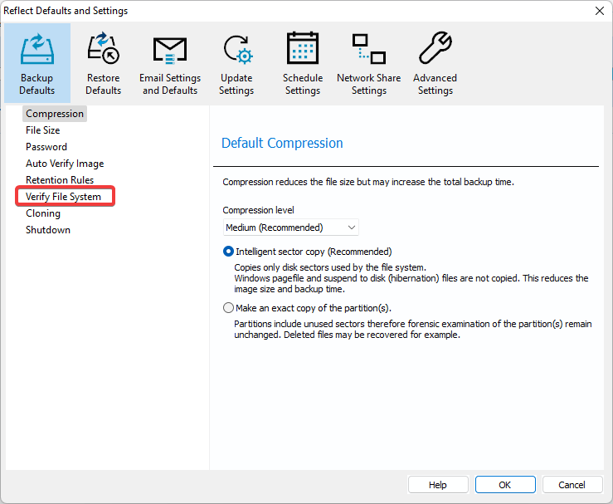The height and width of the screenshot is (504, 613).
Task: Open the Network Share Settings icon
Action: click(x=368, y=49)
